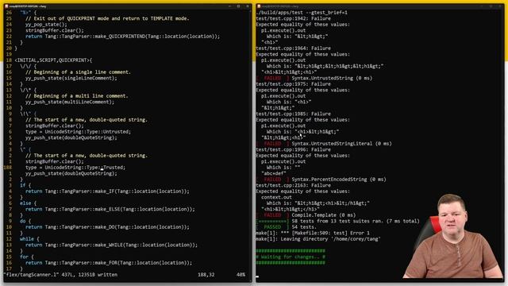The height and width of the screenshot is (286, 508).
Task: Click the '<INITIAL,SCRIPT,QUICKPRINT>{' line
Action: pyautogui.click(x=53, y=60)
